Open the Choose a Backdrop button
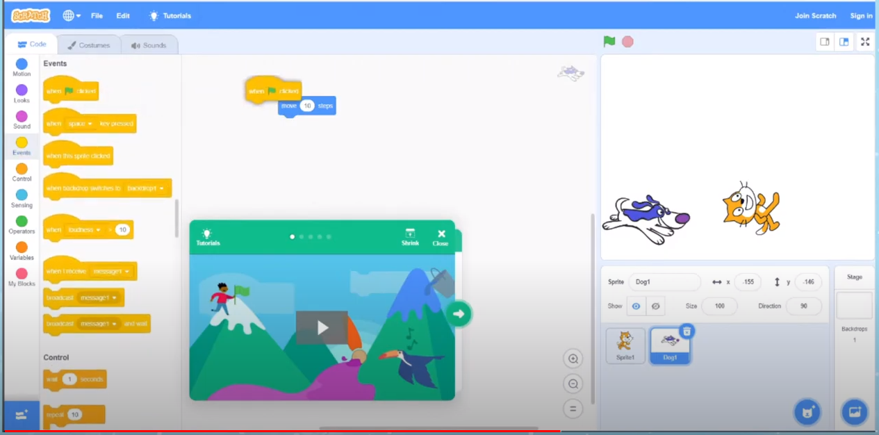 tap(854, 411)
